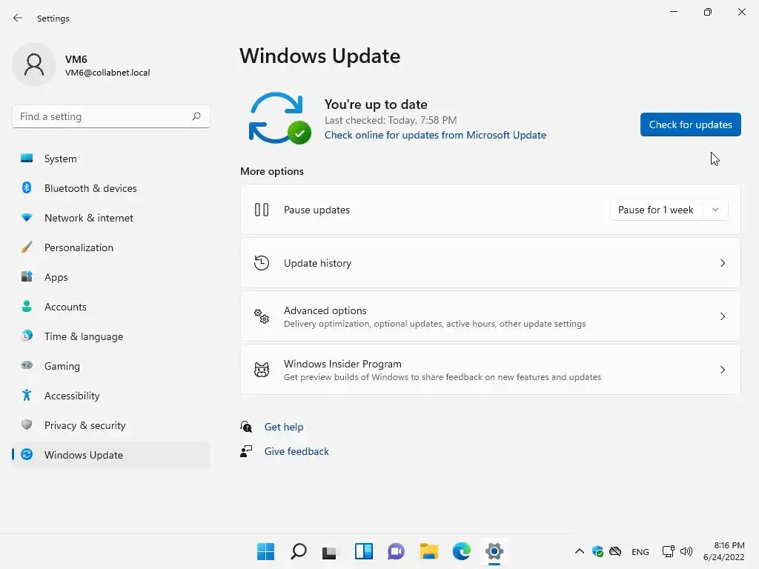This screenshot has height=569, width=759.
Task: Open File Explorer from the taskbar
Action: click(429, 551)
